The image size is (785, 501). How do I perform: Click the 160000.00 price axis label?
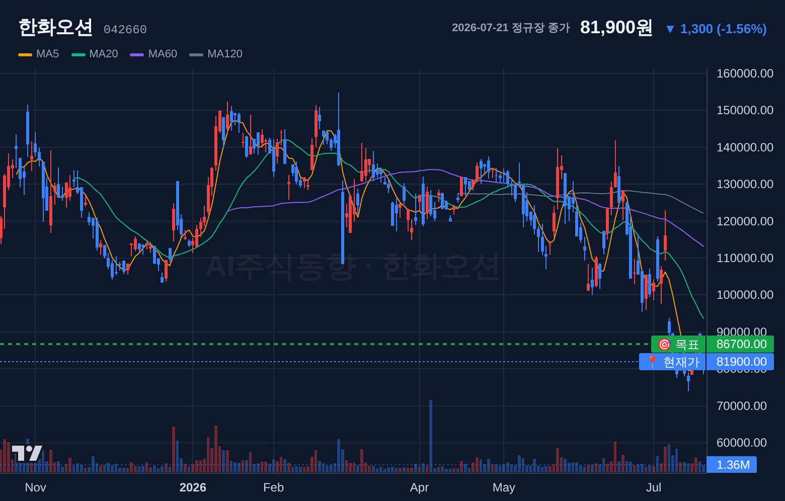[x=745, y=73]
